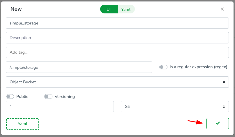235x137 pixels.
Task: Click the arrow icon on the GB selector
Action: point(224,107)
